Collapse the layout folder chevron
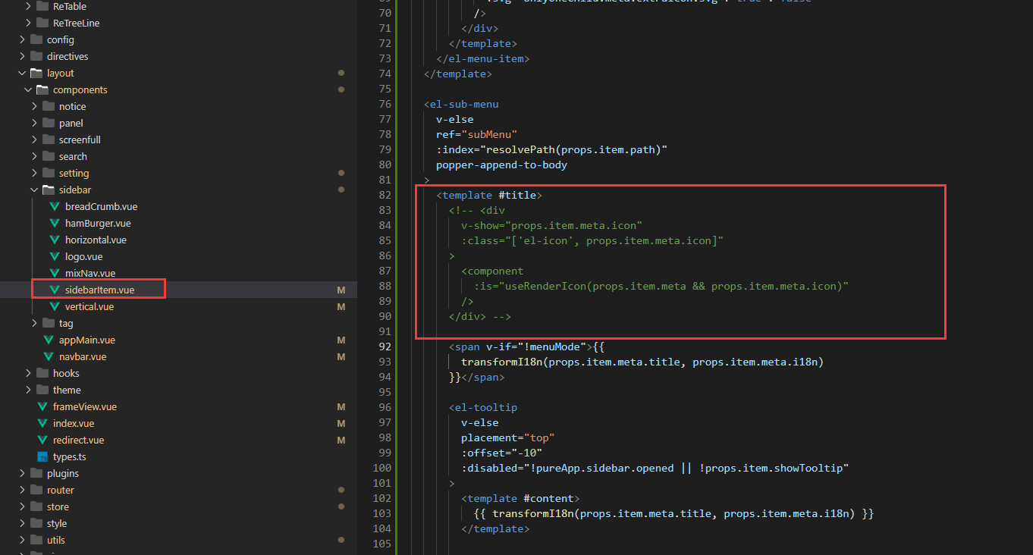 pyautogui.click(x=22, y=73)
